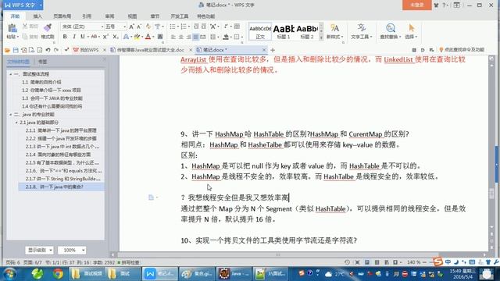Click the Paste clipboard icon
This screenshot has height=281, width=500.
pyautogui.click(x=12, y=29)
